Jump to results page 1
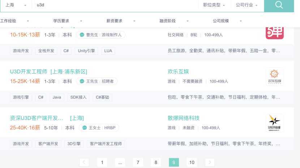 (x=102, y=162)
